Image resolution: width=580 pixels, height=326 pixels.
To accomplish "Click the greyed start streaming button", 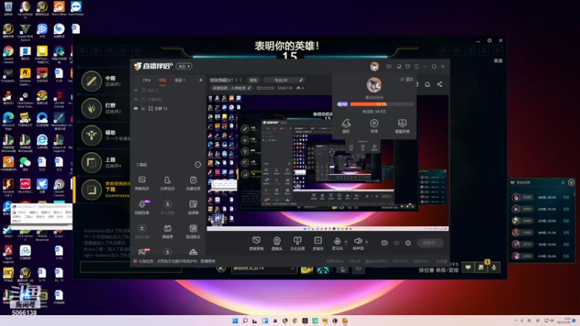I will pyautogui.click(x=430, y=243).
